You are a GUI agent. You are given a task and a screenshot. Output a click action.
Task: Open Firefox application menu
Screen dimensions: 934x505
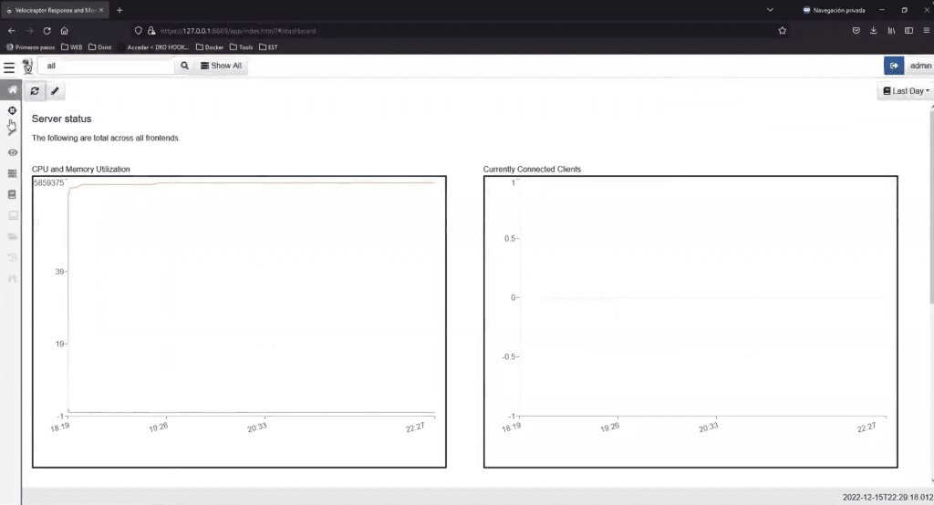pyautogui.click(x=927, y=30)
